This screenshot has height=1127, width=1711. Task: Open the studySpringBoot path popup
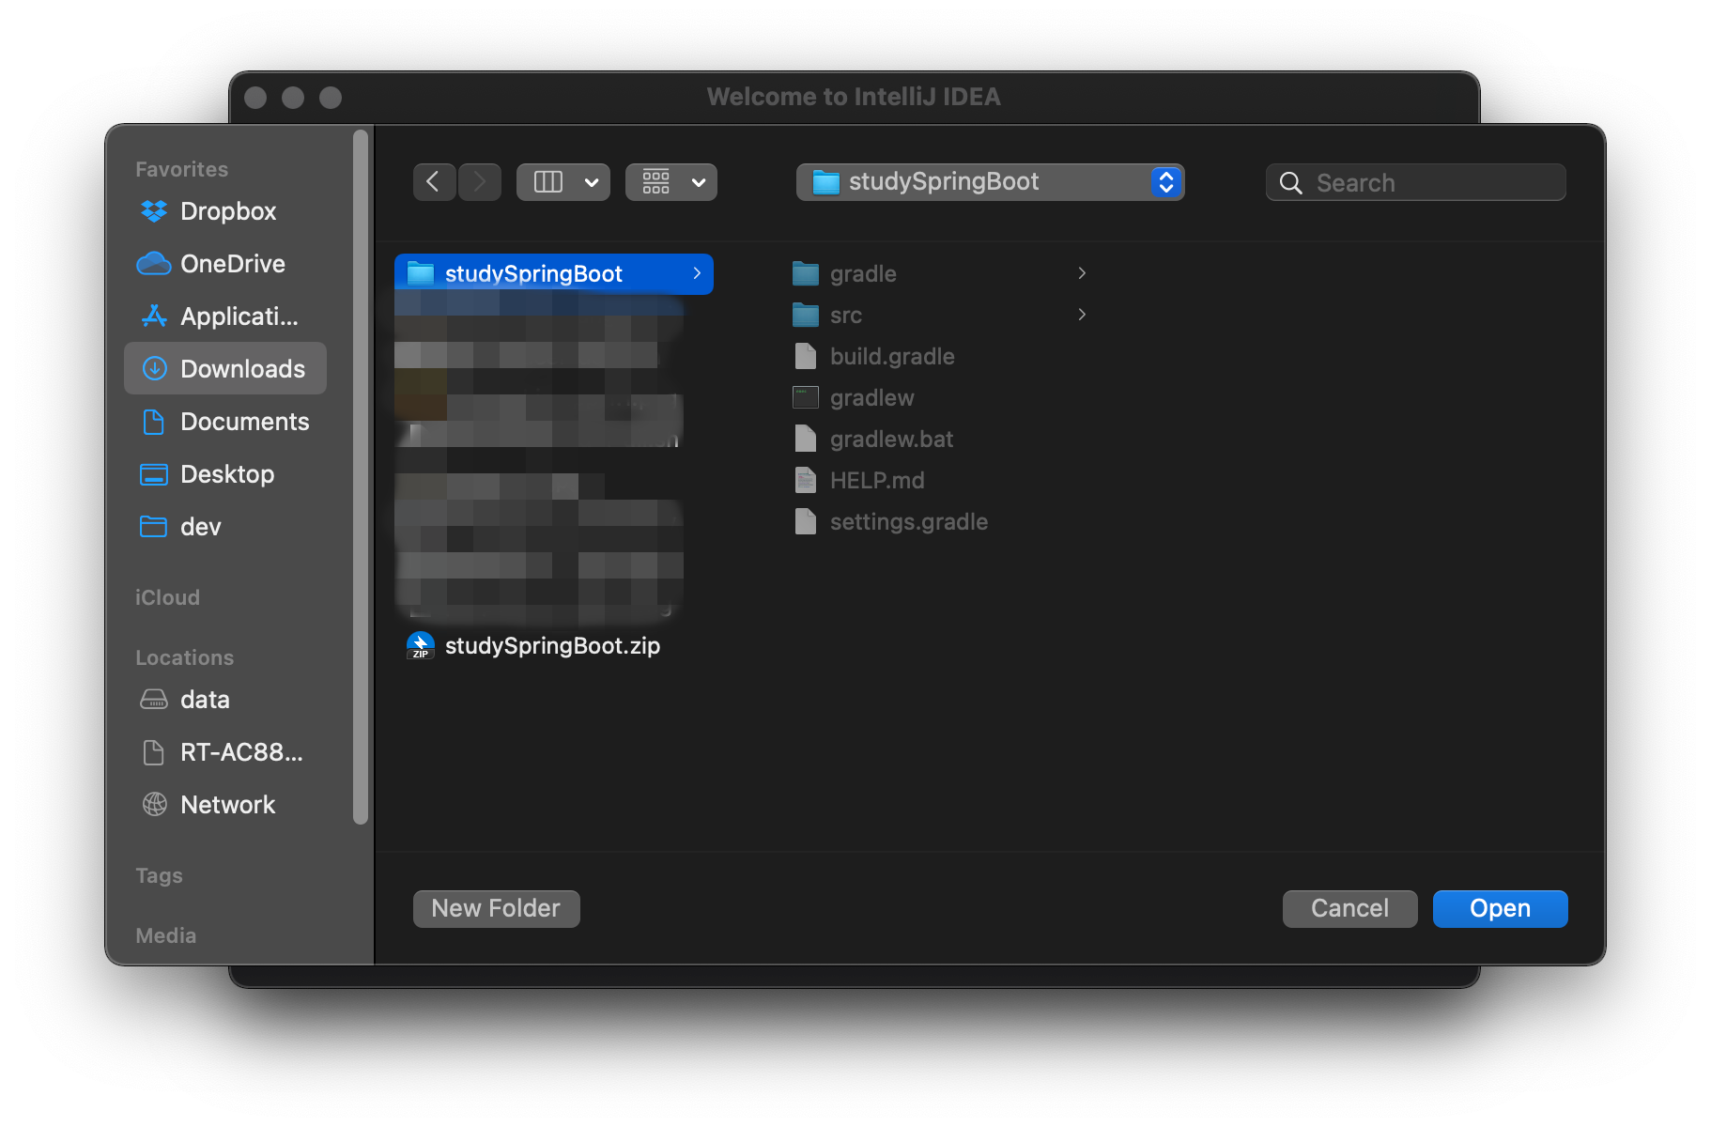[x=990, y=182]
